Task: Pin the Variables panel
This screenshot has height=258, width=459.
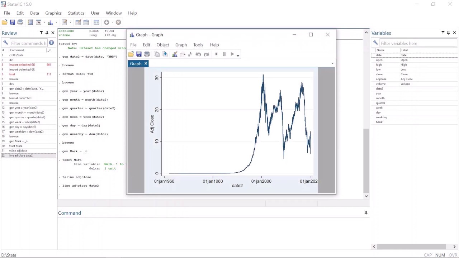Action: click(448, 33)
